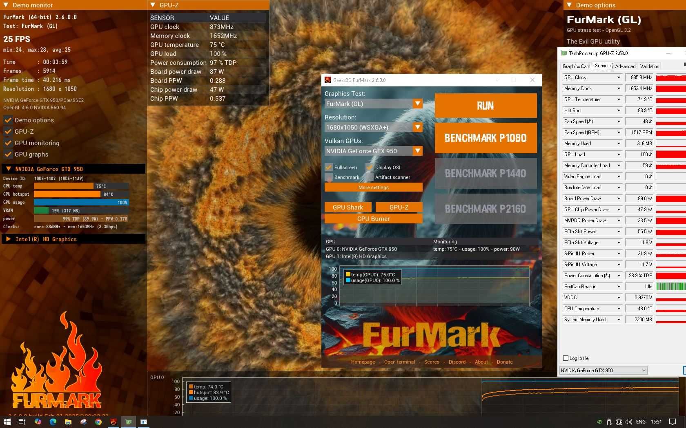Open the NVIDIA icon in system tray

click(599, 422)
